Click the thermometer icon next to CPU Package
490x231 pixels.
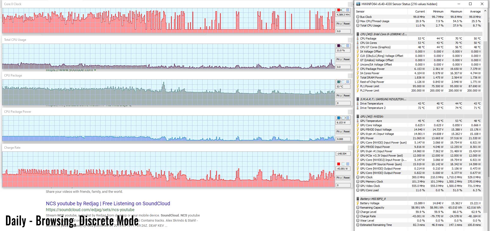coord(358,39)
